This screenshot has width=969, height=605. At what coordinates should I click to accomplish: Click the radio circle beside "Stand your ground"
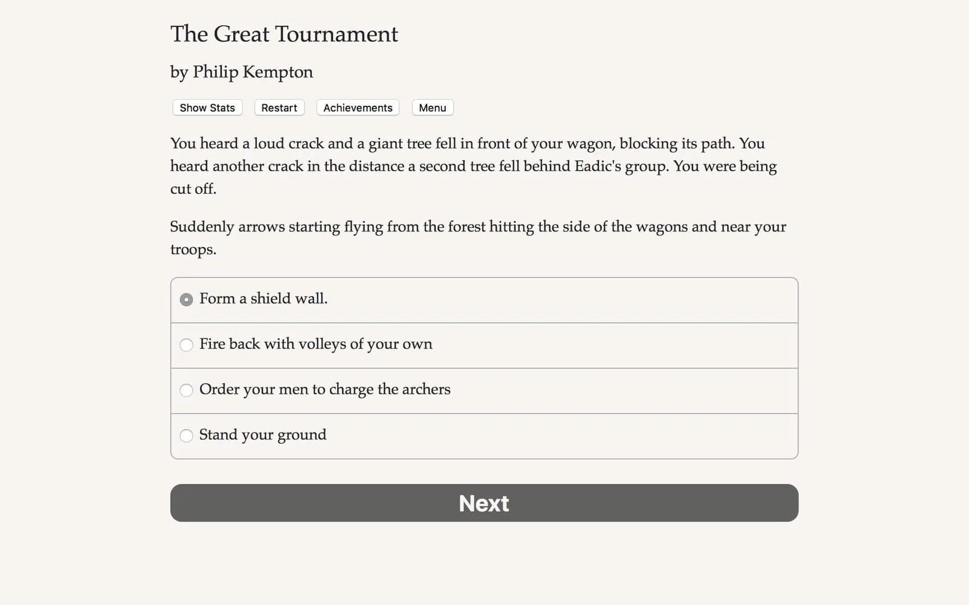(186, 435)
